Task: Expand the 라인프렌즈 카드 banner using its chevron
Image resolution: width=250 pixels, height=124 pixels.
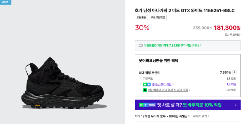Action: coord(201,46)
